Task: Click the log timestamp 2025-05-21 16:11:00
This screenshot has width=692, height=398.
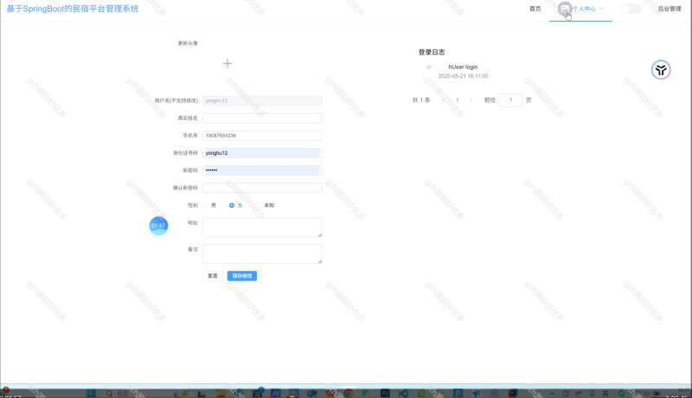Action: tap(463, 76)
